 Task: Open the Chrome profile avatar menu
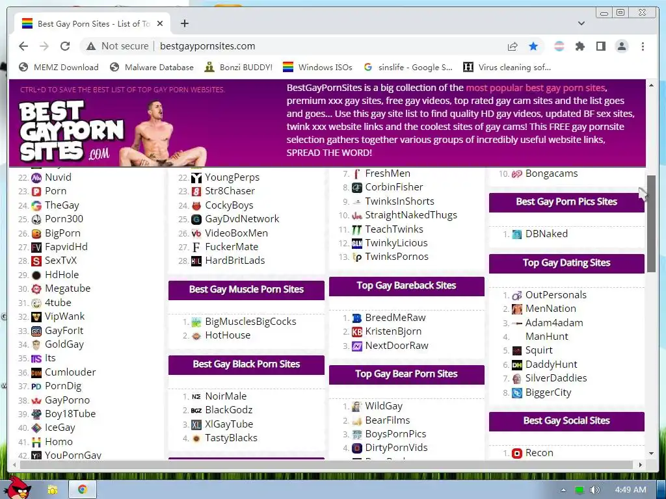[x=621, y=46]
